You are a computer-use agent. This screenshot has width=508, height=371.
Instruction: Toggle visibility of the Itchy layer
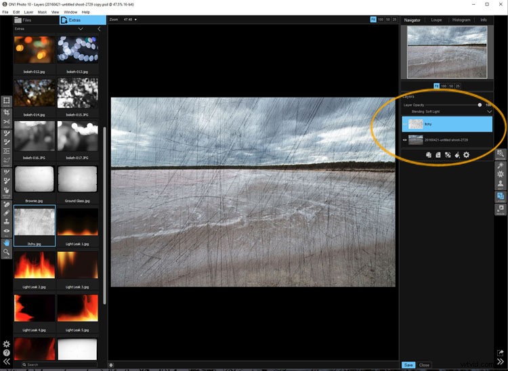[x=404, y=124]
